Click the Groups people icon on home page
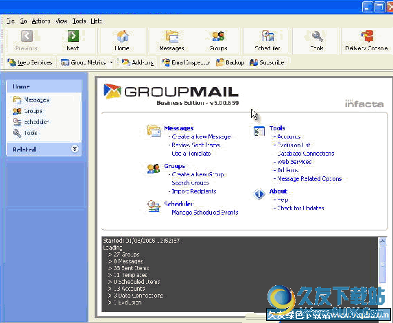This screenshot has width=393, height=323. point(154,169)
